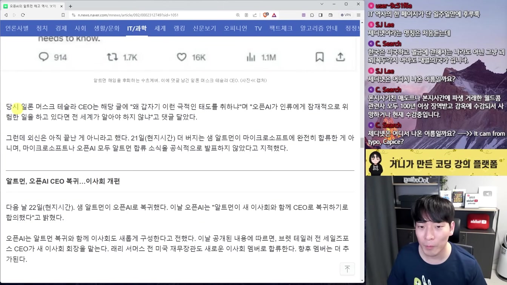The height and width of the screenshot is (285, 507).
Task: Click chat message 제디넷은 어디서 나온 이름일까요? by SJ Lee
Action: coord(412,79)
